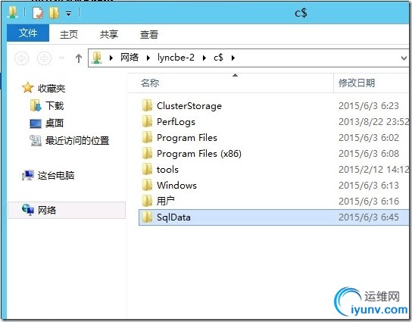Click the date 2015/6/3 6:23

click(x=369, y=106)
